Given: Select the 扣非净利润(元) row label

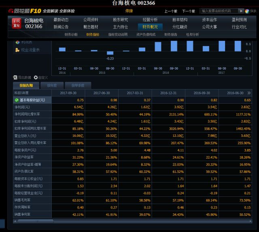Looking at the screenshot, I should pyautogui.click(x=25, y=121).
